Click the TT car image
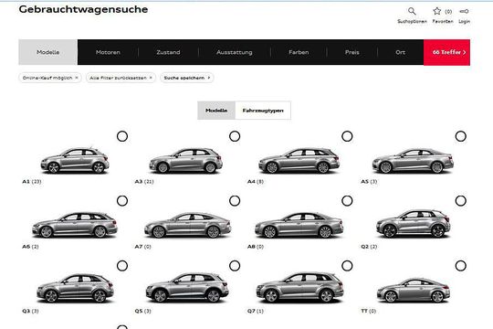 414,290
